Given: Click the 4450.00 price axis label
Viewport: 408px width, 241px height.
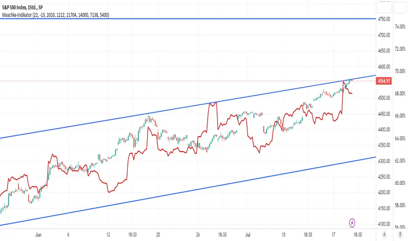Looking at the screenshot, I should pos(384,114).
